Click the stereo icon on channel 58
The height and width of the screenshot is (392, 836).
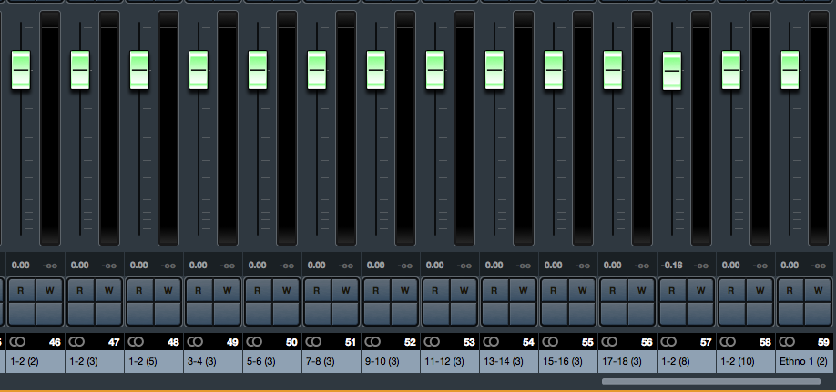pyautogui.click(x=728, y=342)
